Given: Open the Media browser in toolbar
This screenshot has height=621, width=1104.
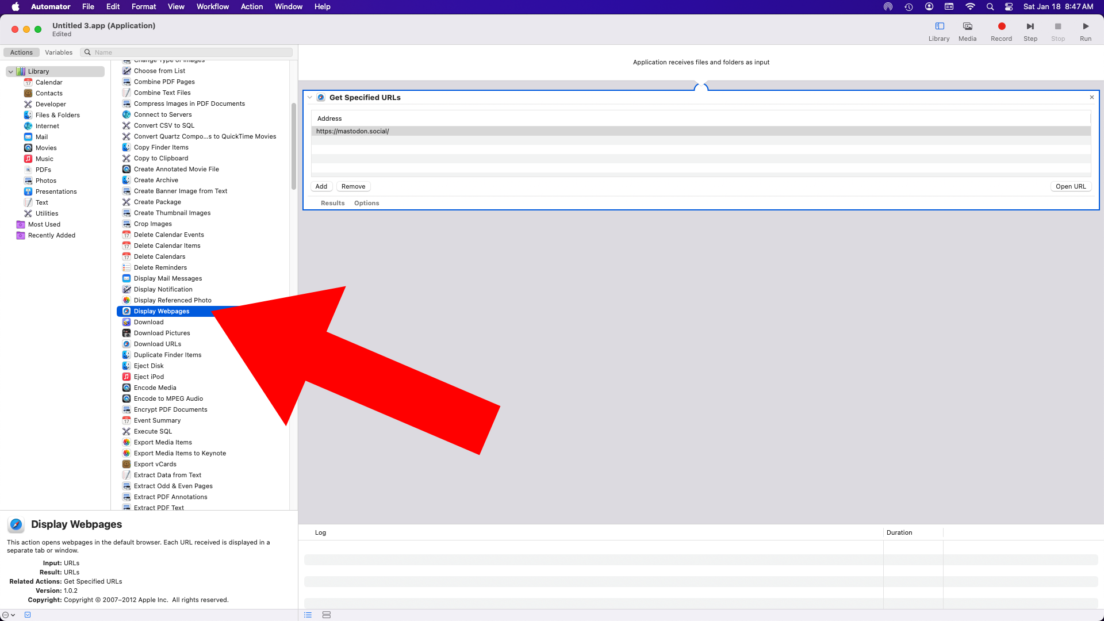Looking at the screenshot, I should click(967, 32).
